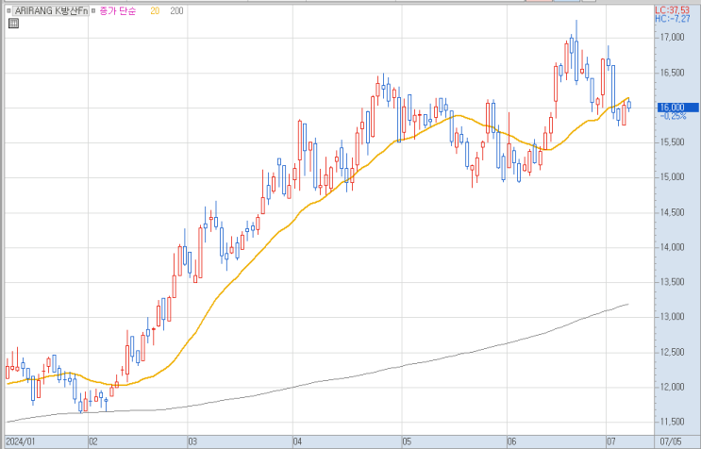Click the 07 month axis label

(611, 441)
